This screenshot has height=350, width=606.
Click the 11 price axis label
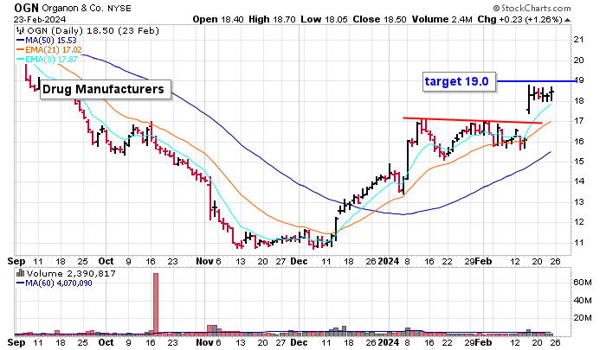click(x=578, y=242)
